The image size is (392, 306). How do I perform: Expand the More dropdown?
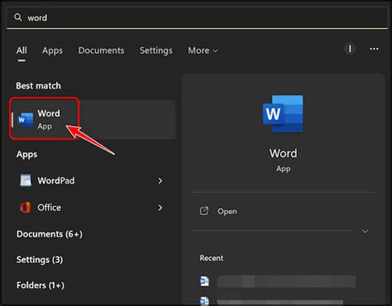click(x=203, y=50)
